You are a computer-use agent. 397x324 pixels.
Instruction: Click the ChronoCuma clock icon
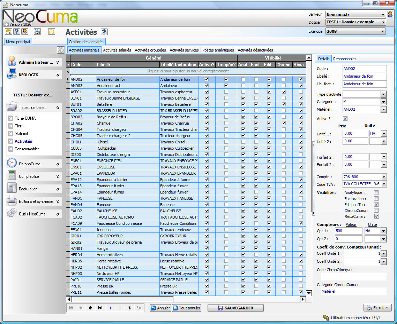[12, 163]
